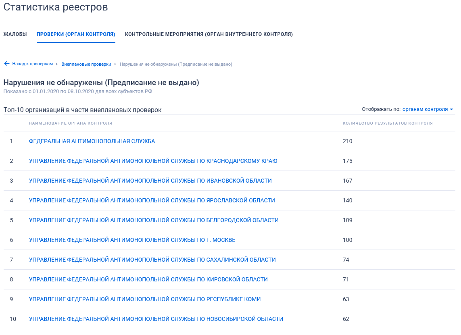The image size is (461, 335).
Task: Click the НАИМЕНОВАНИЕ ОРГАНА КОНТРОЛЯ column header
Action: 70,123
